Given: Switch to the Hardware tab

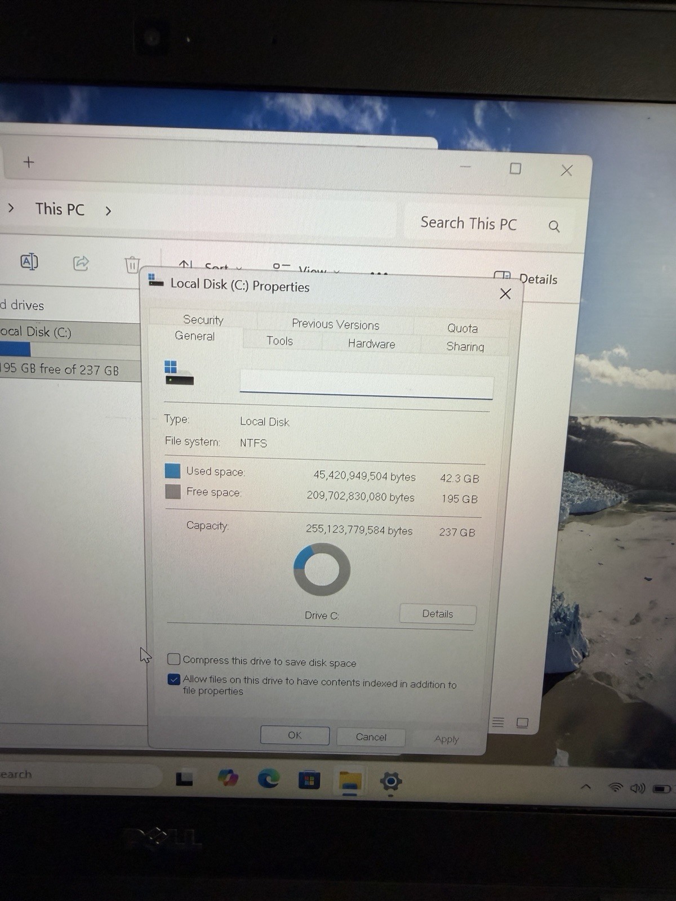Looking at the screenshot, I should tap(371, 344).
